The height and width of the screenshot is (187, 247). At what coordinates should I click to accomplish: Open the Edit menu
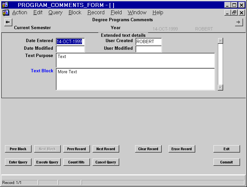coord(38,12)
